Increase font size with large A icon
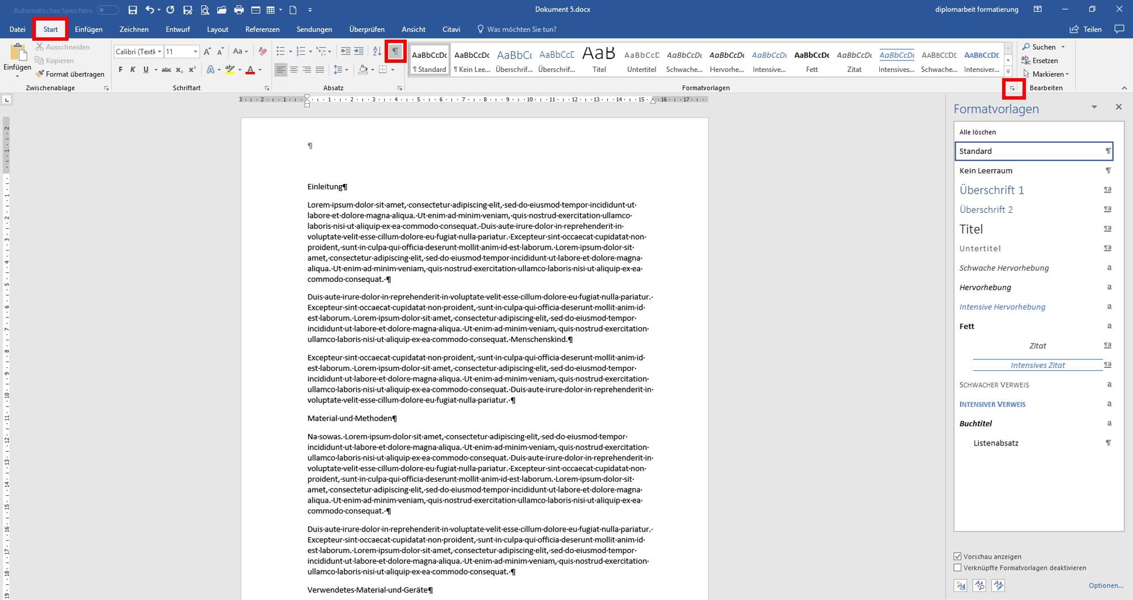 [207, 52]
